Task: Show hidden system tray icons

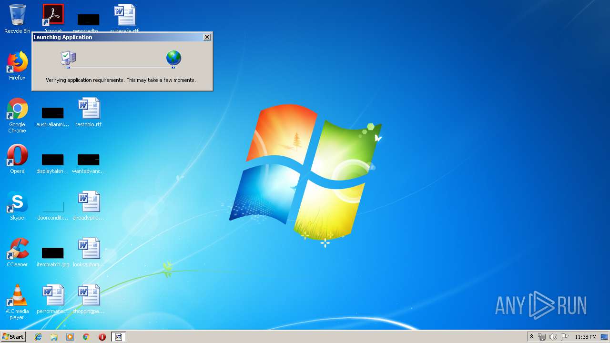Action: (x=531, y=337)
